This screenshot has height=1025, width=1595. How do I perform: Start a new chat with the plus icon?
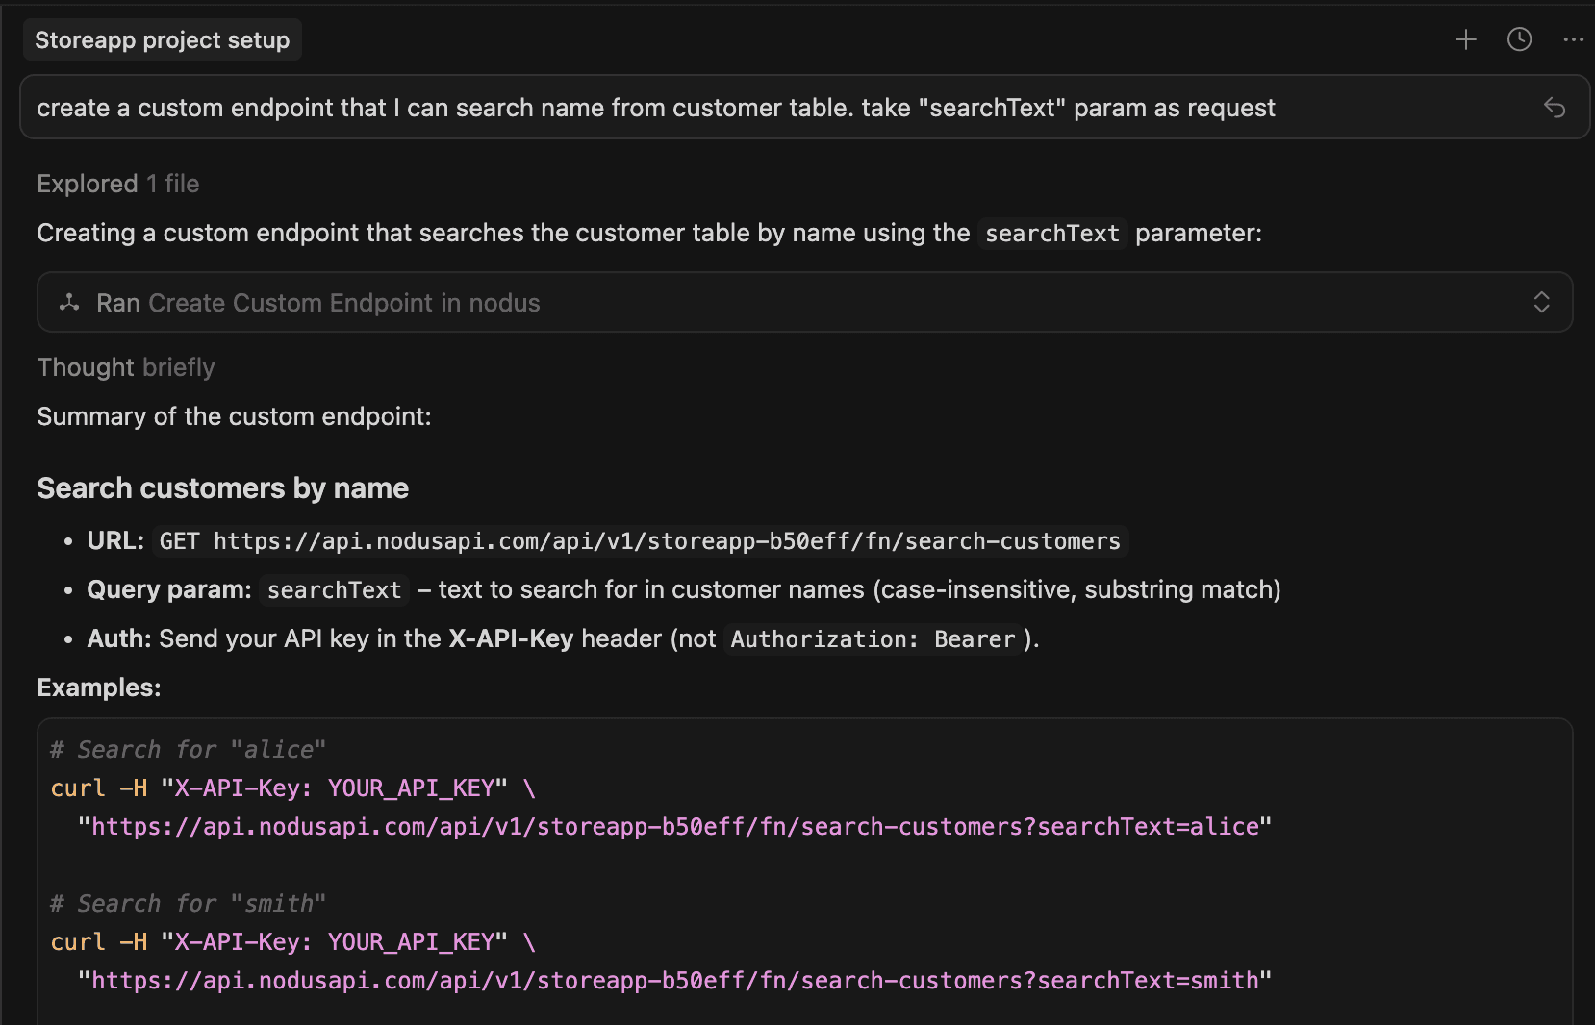1465,39
